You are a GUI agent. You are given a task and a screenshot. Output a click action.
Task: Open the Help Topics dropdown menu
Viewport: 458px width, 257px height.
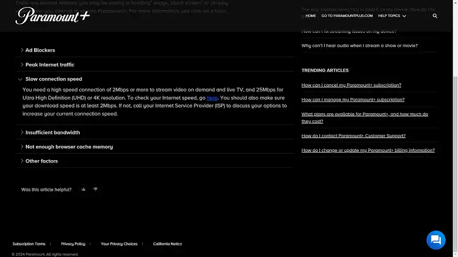pyautogui.click(x=392, y=16)
